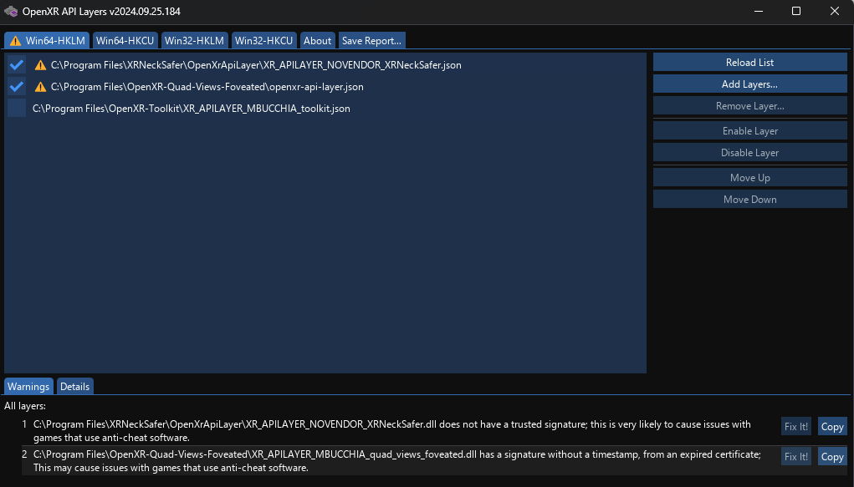Image resolution: width=854 pixels, height=487 pixels.
Task: Show the Details tab
Action: click(74, 386)
